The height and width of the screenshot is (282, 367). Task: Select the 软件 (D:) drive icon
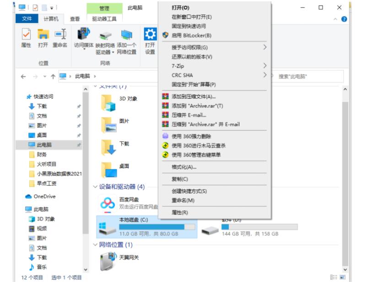210,230
